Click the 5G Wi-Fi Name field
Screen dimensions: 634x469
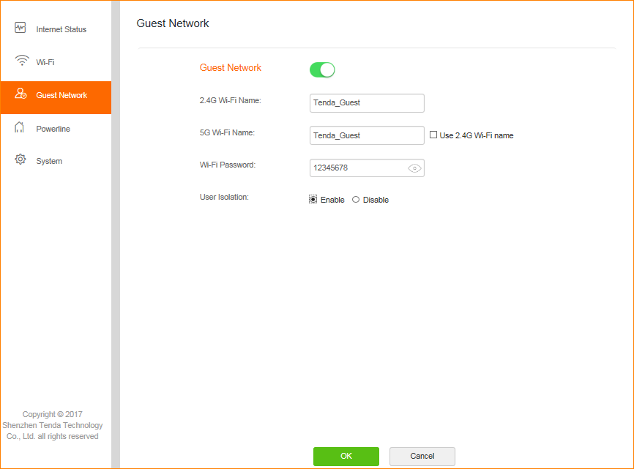pyautogui.click(x=367, y=135)
